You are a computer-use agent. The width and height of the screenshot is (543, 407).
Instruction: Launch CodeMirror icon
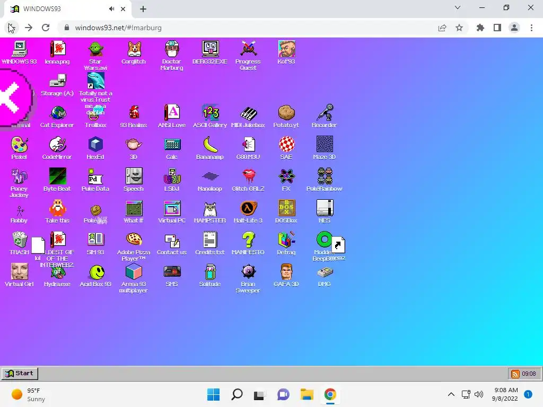[57, 145]
